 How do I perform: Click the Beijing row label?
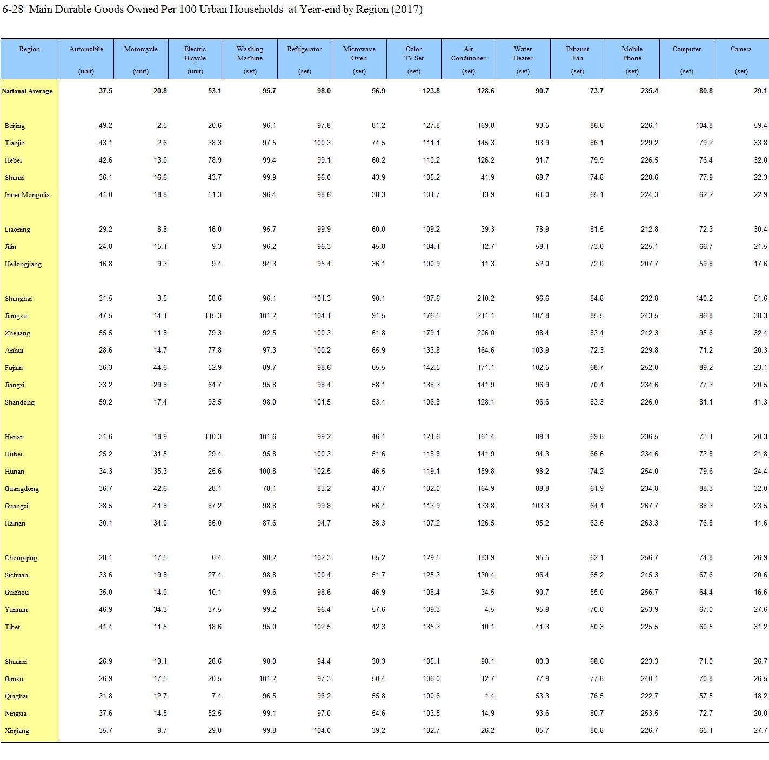[x=15, y=126]
